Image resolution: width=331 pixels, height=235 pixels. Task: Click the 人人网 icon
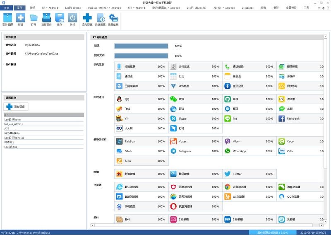coord(119,128)
